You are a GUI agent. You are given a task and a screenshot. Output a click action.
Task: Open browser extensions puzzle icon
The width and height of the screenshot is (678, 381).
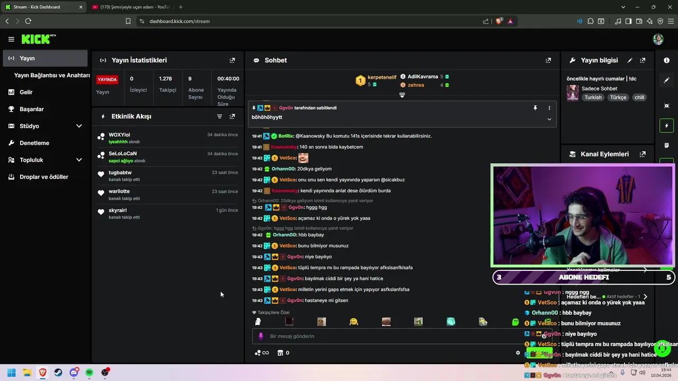591,21
